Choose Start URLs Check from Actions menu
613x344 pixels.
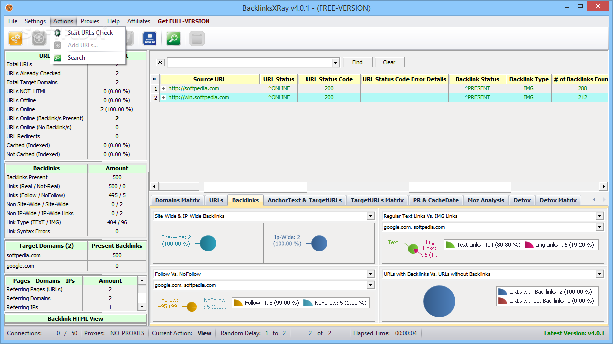coord(88,33)
